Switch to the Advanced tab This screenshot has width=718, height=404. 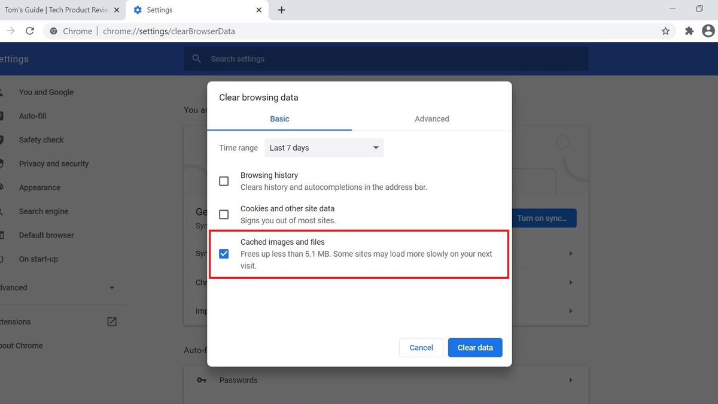[x=431, y=119]
